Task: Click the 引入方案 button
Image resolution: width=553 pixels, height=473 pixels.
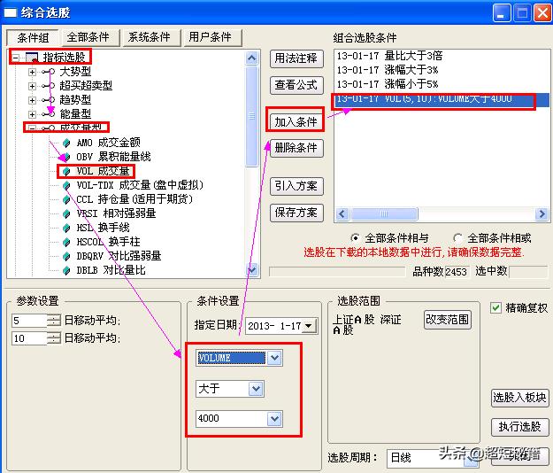Action: click(x=296, y=186)
